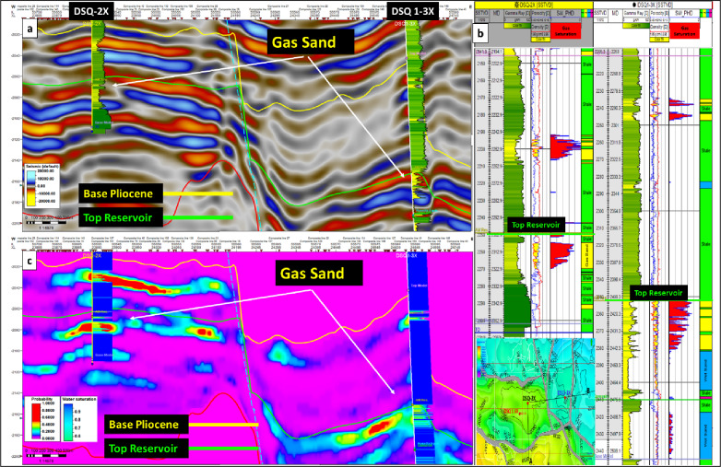The image size is (721, 467).
Task: Click the Top Reservoir marker on DSQ-2X log
Action: pos(536,225)
